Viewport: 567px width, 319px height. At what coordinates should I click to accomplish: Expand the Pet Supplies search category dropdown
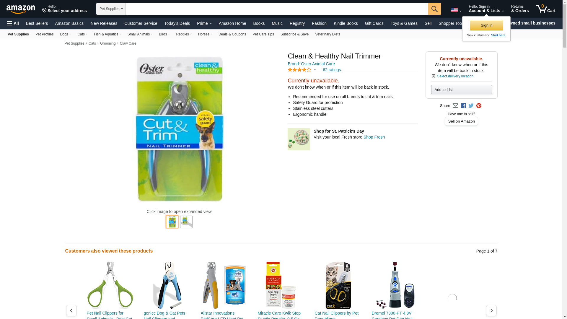point(111,9)
